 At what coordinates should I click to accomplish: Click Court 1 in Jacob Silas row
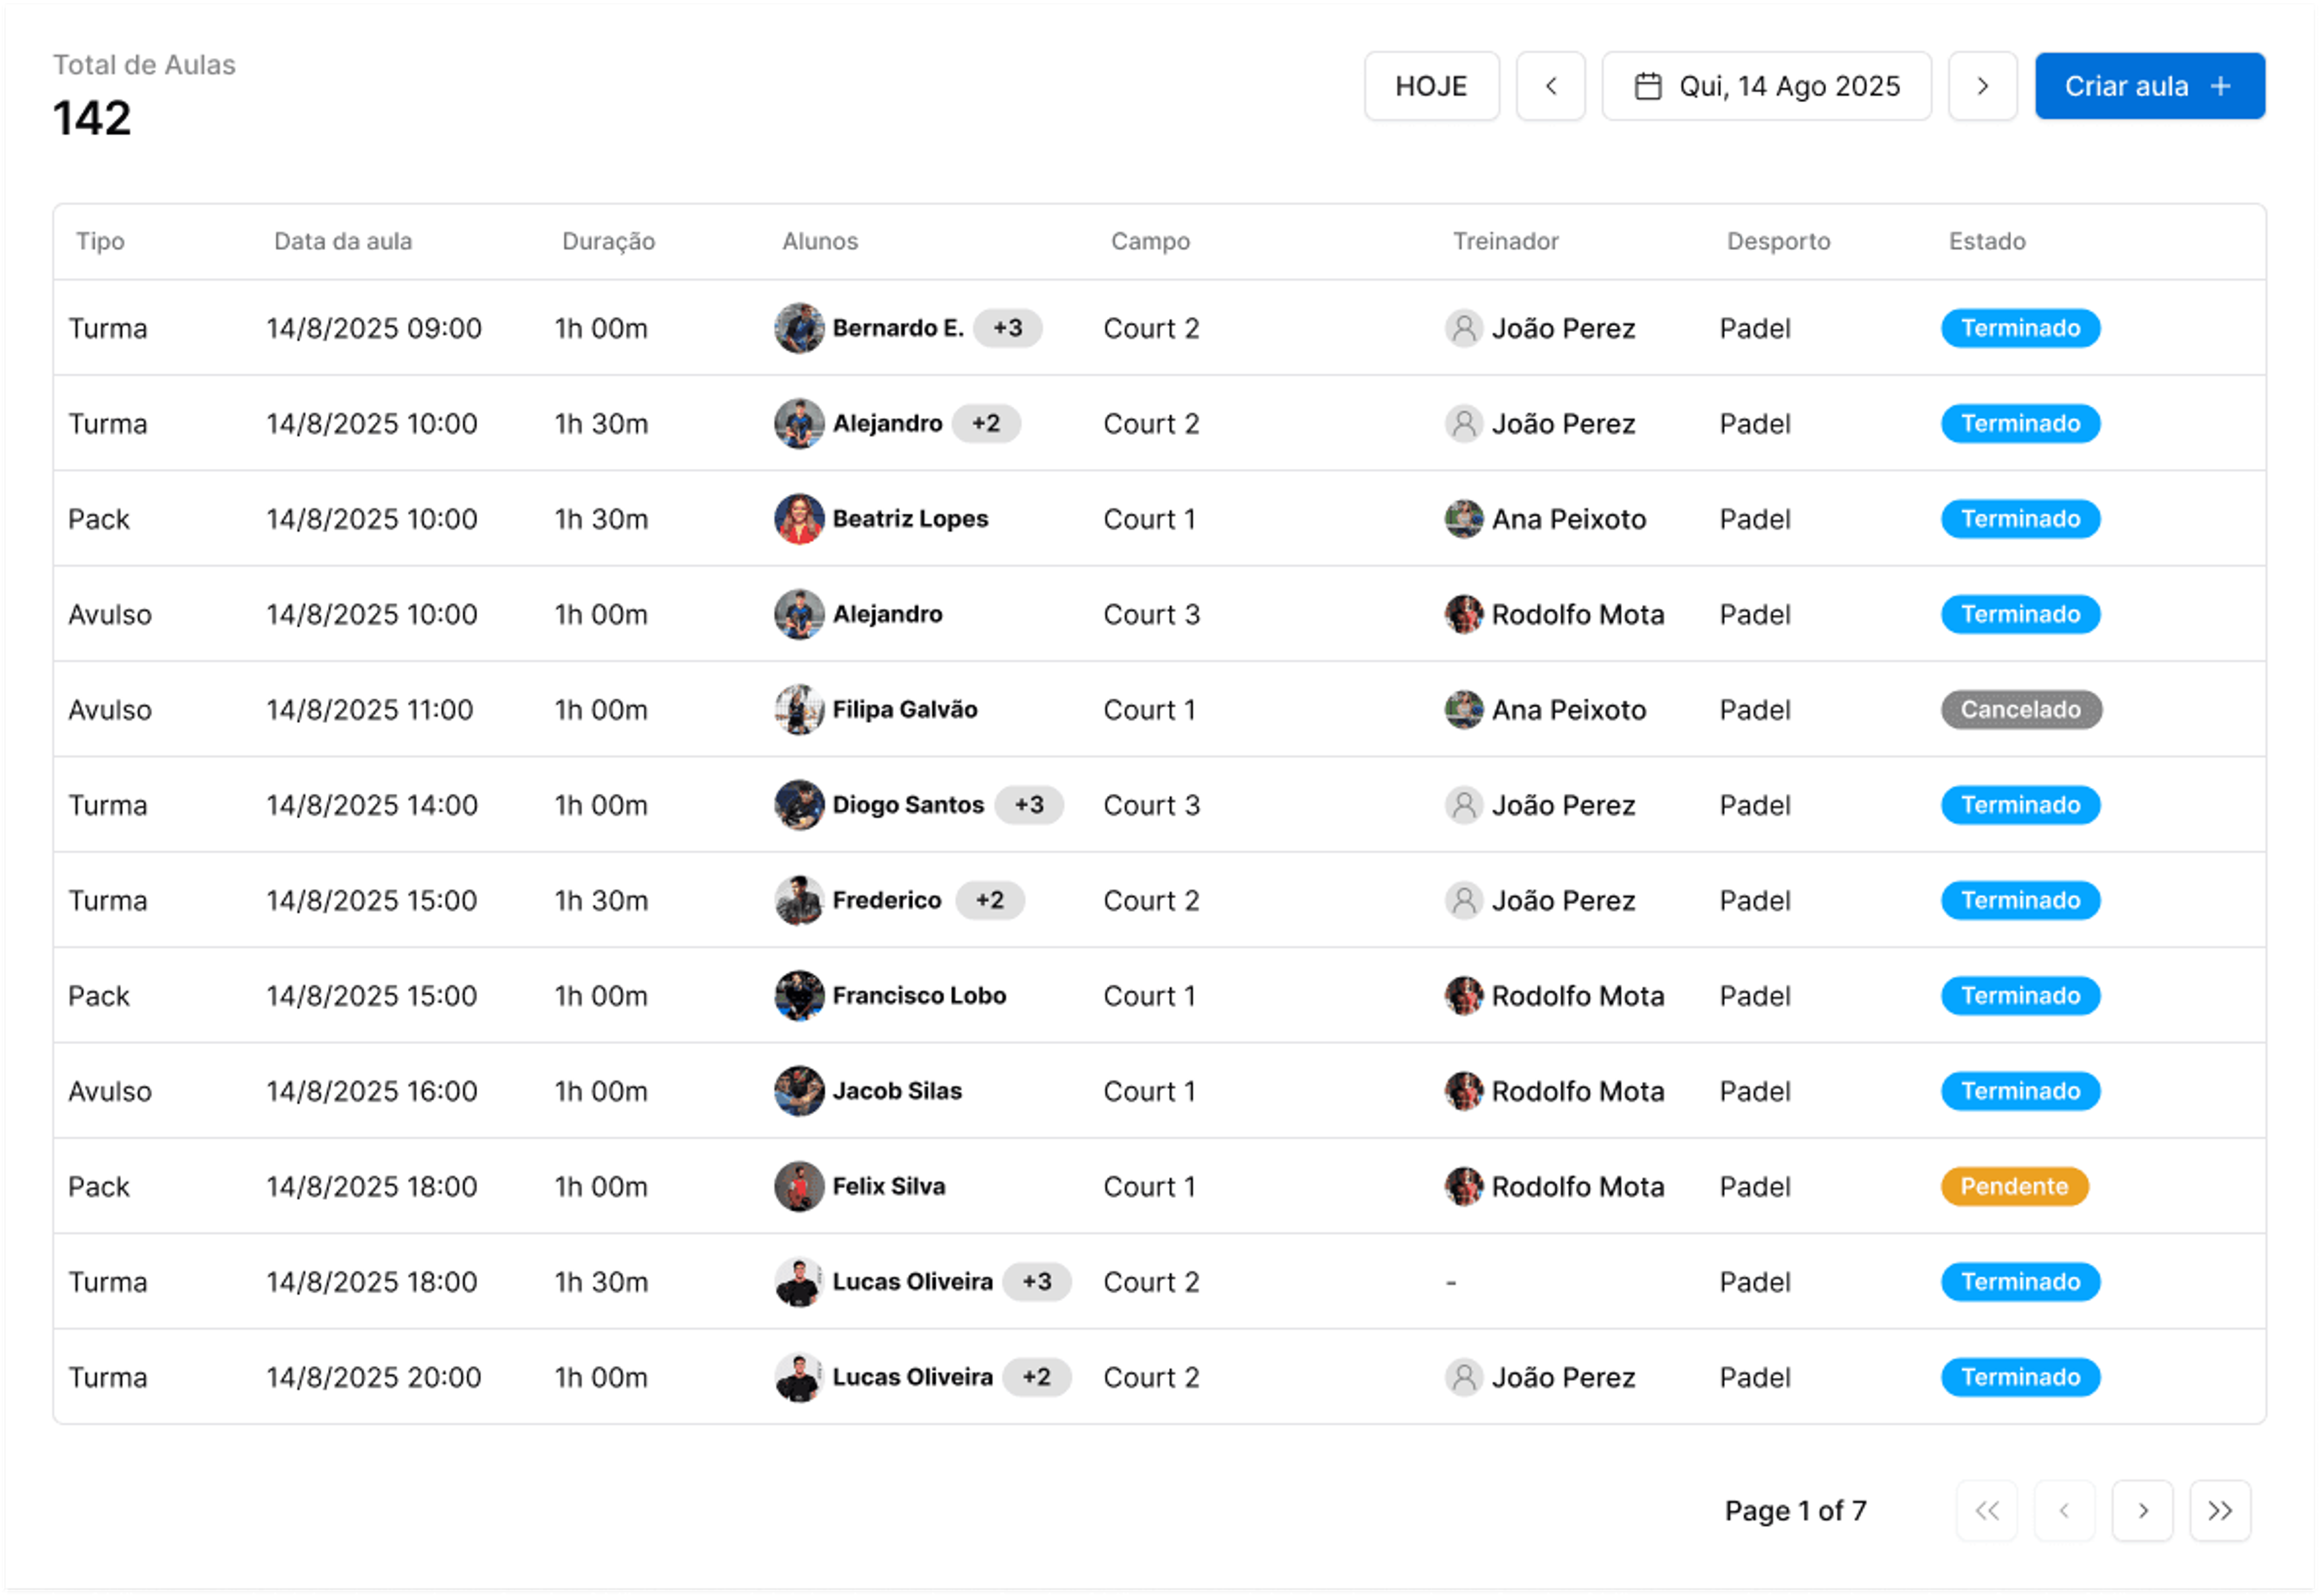point(1149,1091)
